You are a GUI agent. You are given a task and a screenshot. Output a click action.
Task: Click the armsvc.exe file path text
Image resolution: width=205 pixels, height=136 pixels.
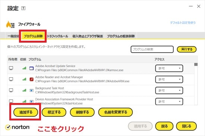[x=79, y=70]
